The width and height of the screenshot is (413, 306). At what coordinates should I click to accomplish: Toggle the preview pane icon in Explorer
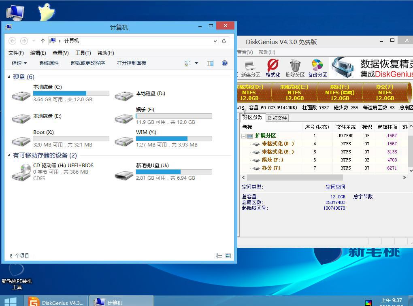[x=210, y=63]
